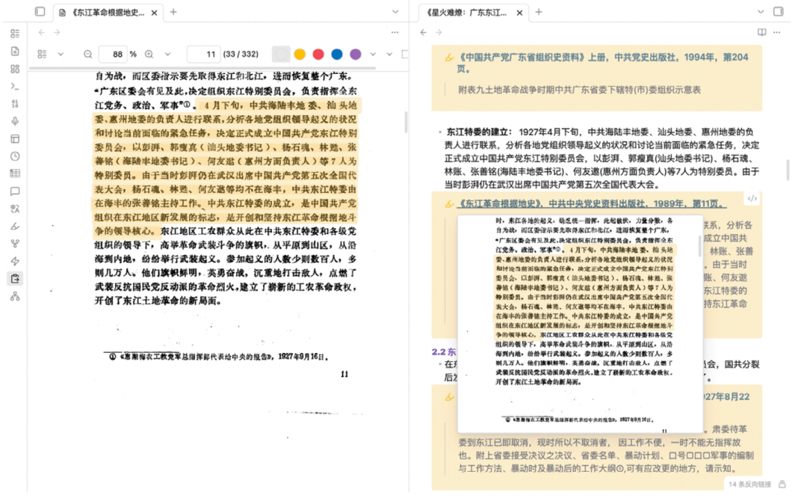
Task: Click the page number field showing 11
Action: coord(204,54)
